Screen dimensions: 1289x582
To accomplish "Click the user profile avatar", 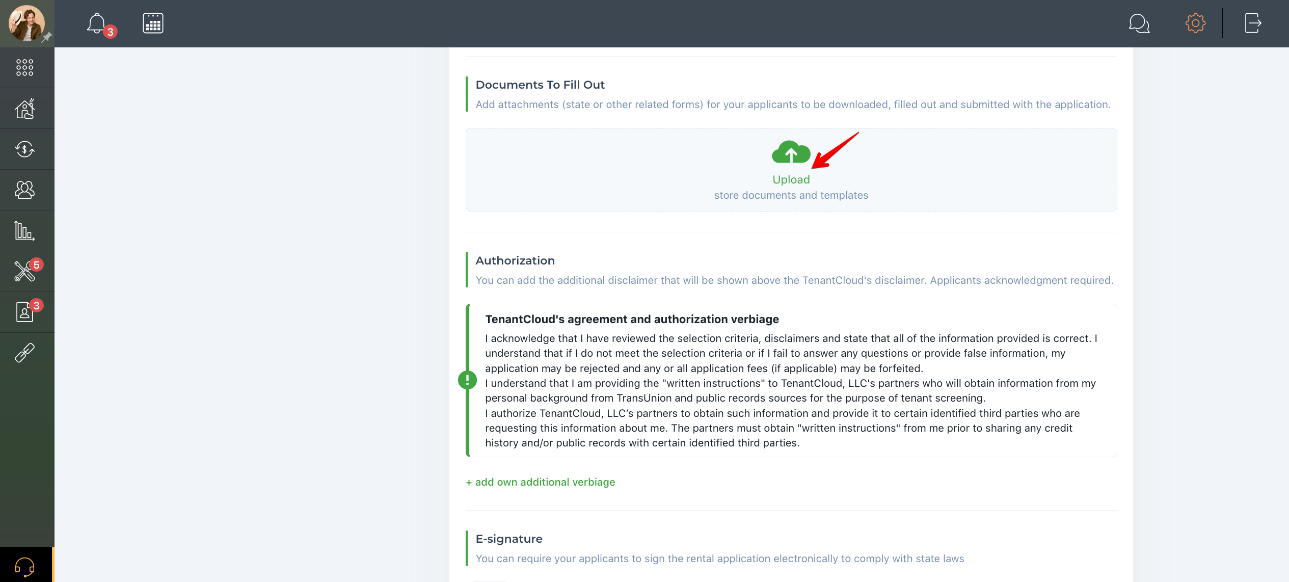I will [25, 22].
